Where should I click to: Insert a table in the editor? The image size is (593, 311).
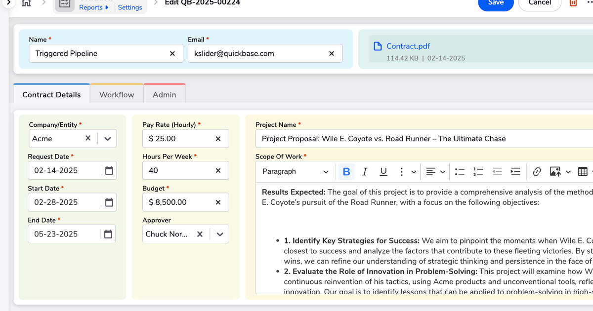[x=583, y=171]
